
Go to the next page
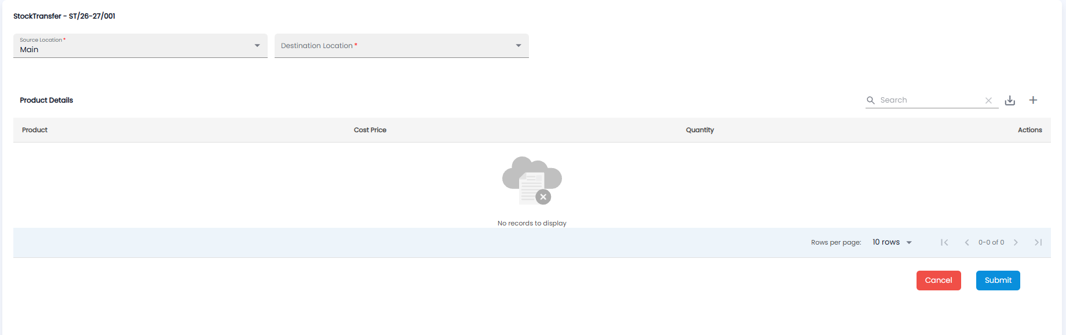tap(1016, 242)
